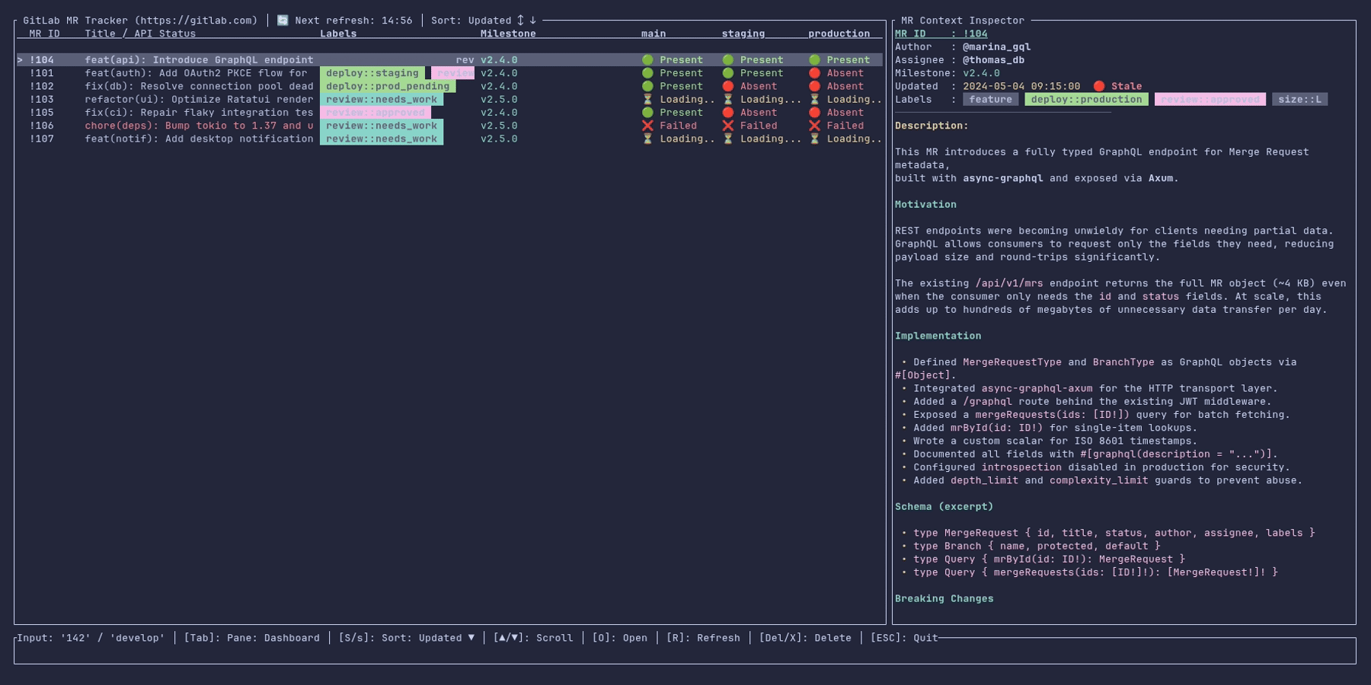
Task: Click the up-down sort arrow in header
Action: (x=521, y=21)
